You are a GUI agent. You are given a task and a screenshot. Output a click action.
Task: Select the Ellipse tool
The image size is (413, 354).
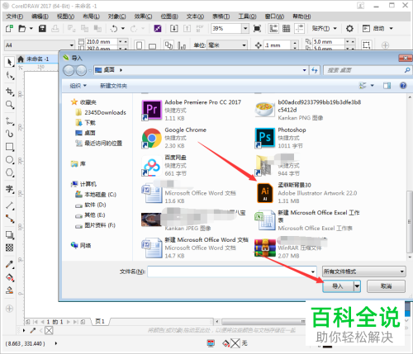[10, 160]
